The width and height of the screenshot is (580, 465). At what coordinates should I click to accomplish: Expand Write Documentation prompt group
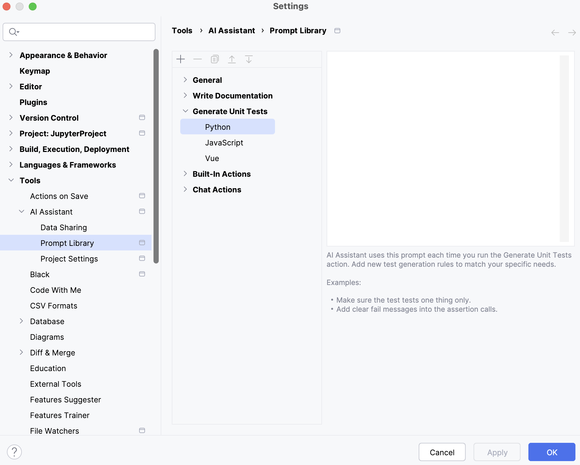click(x=185, y=95)
